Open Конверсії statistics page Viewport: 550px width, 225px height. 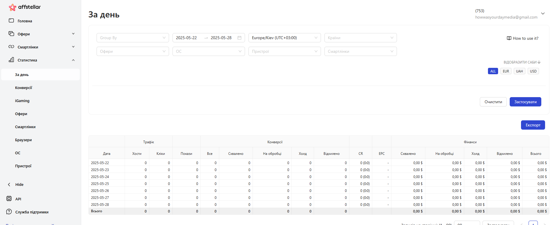(23, 88)
